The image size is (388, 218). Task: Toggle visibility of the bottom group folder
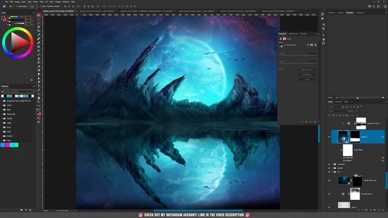click(x=329, y=172)
